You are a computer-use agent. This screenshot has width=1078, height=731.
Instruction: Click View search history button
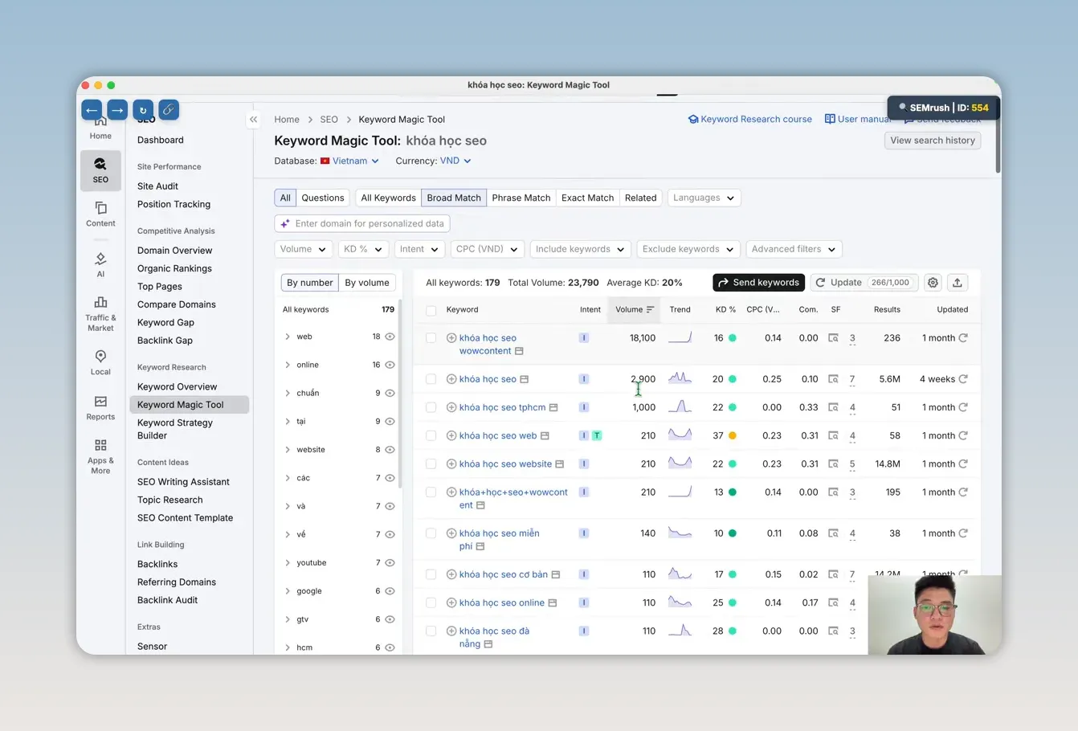(x=933, y=141)
